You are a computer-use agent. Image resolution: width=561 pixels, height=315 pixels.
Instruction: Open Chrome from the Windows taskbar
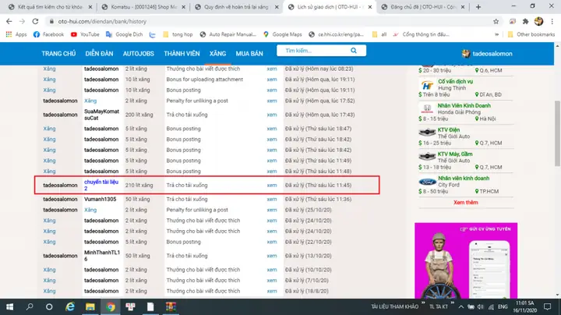111,306
